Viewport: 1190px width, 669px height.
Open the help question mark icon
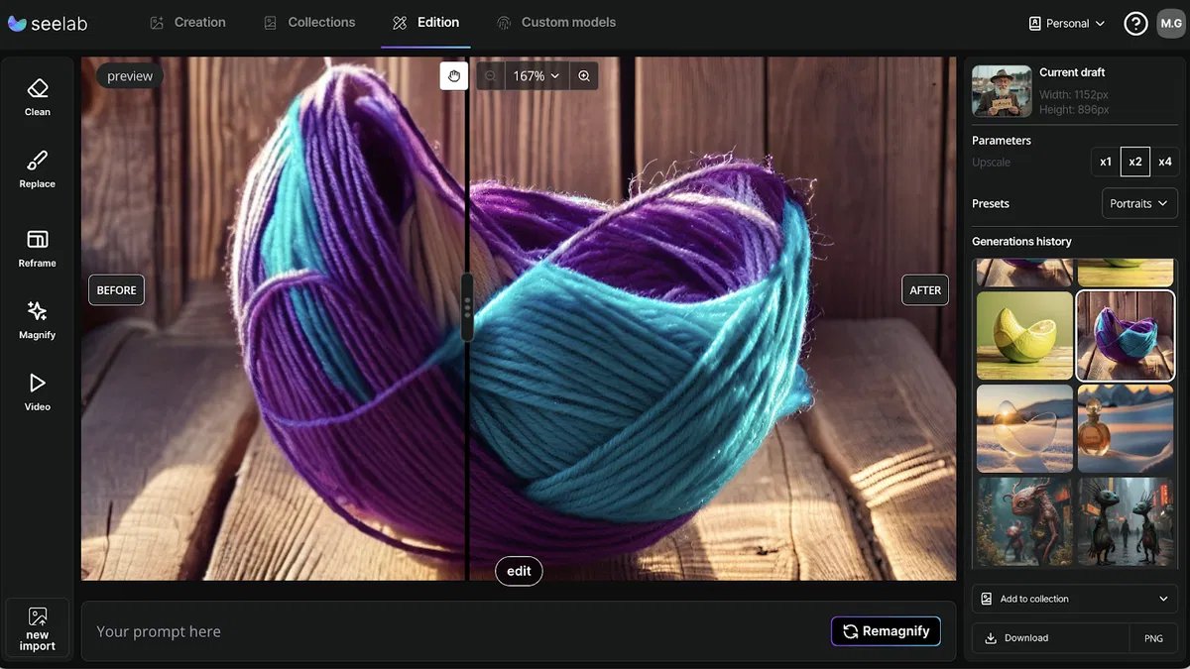[x=1135, y=24]
